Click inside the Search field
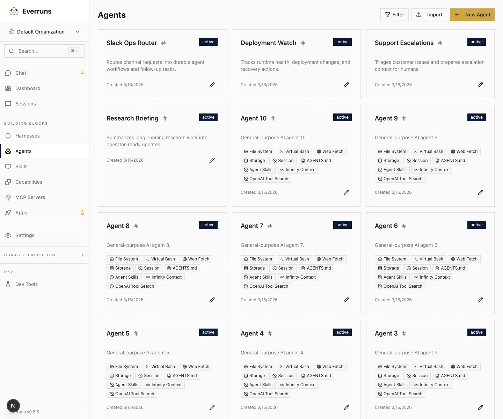This screenshot has height=419, width=503. click(42, 51)
